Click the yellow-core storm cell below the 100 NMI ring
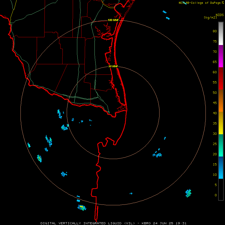The width and height of the screenshot is (225, 225). click(82, 207)
